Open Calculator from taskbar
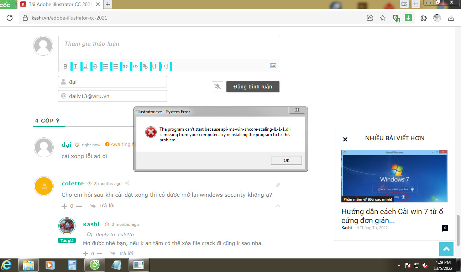The image size is (461, 272). coord(73,265)
